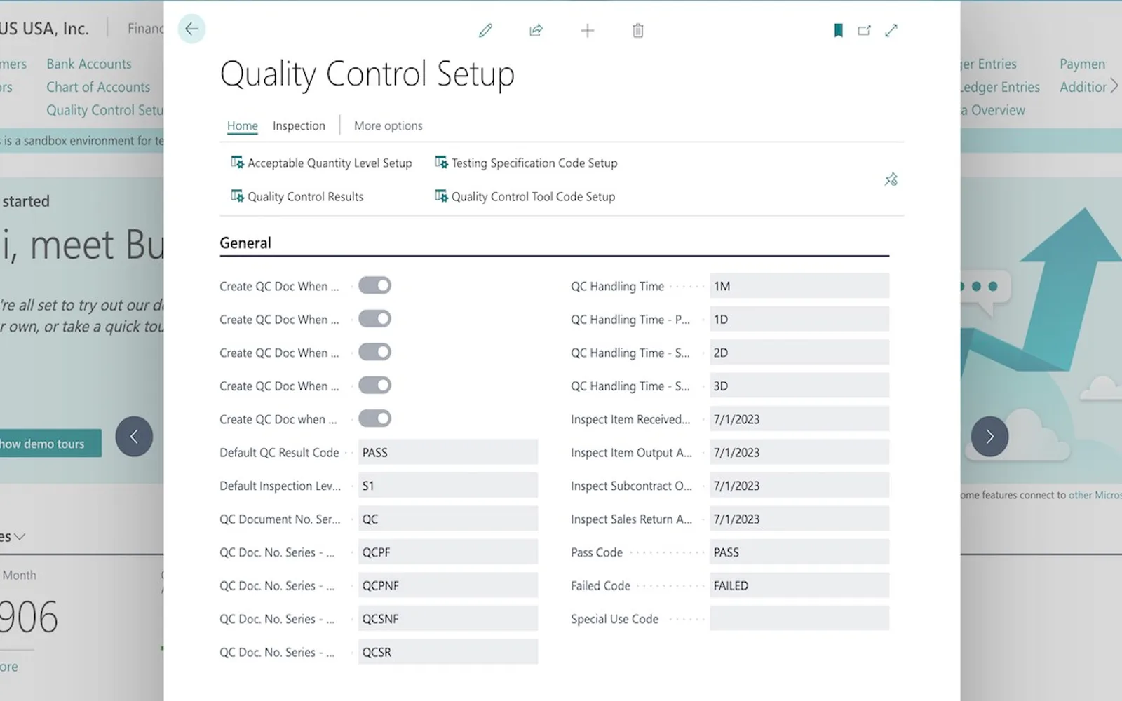This screenshot has height=701, width=1122.
Task: Click the empty Special Use Code field
Action: tap(799, 618)
